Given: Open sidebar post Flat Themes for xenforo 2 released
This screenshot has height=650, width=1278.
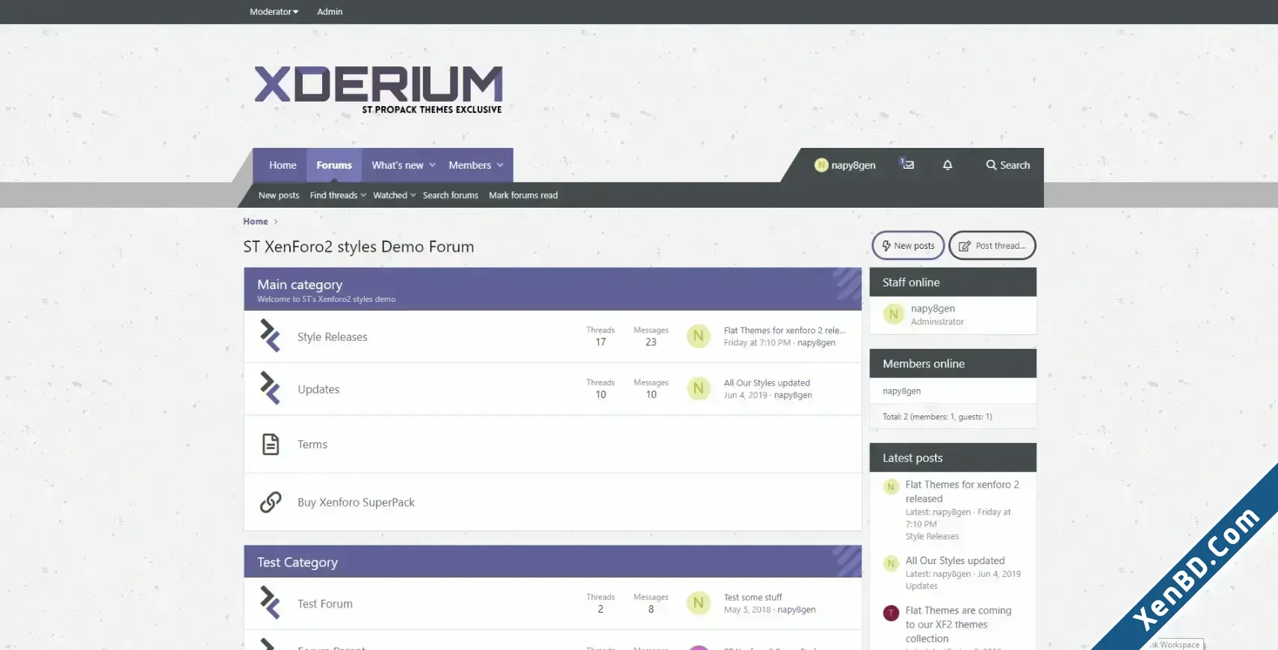Looking at the screenshot, I should [x=963, y=492].
